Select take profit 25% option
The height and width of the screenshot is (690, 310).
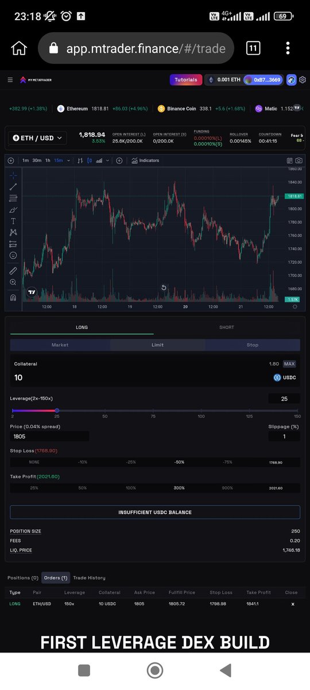click(x=34, y=488)
